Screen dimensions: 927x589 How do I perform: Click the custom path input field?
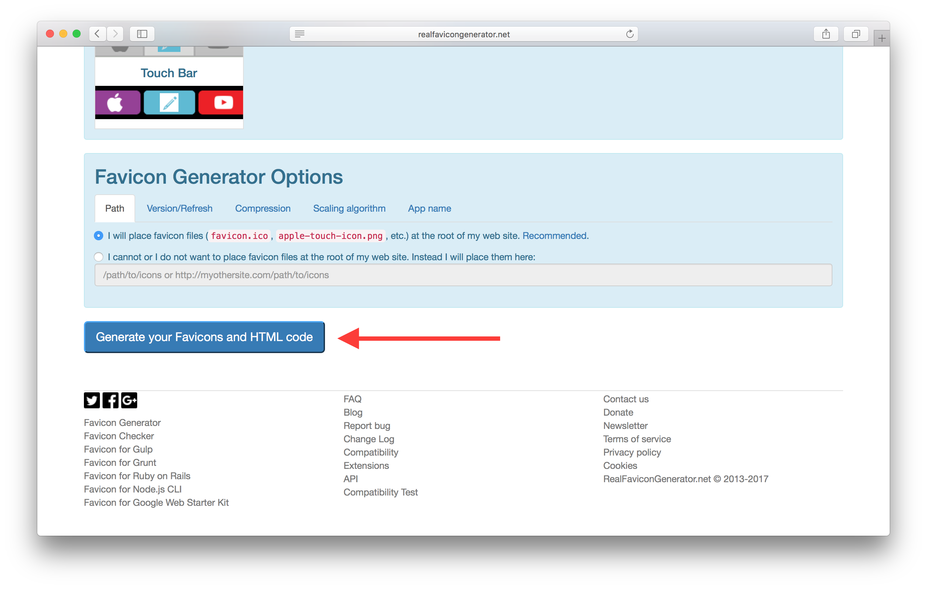pyautogui.click(x=463, y=274)
